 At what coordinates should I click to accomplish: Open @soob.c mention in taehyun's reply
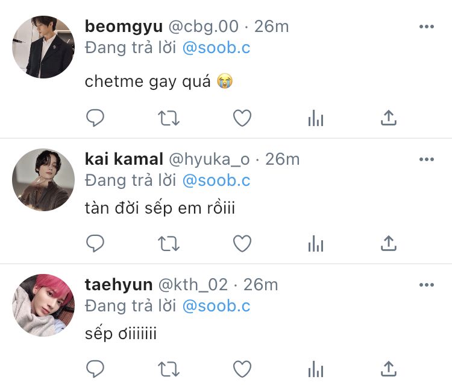[216, 306]
